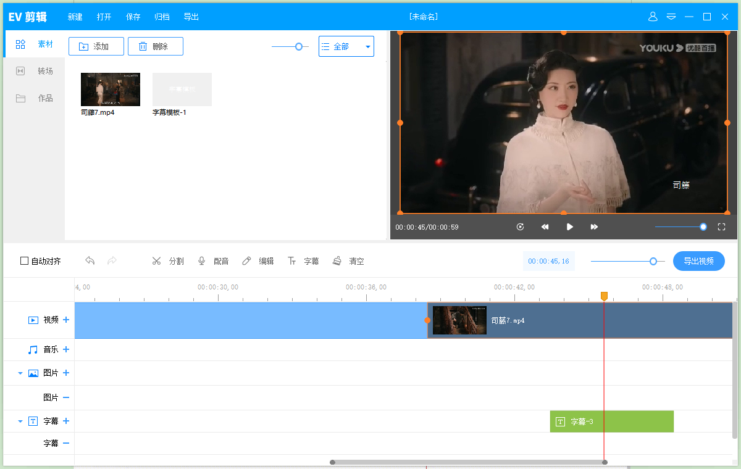
Task: Select the 司藤7.mp4 media thumbnail
Action: pyautogui.click(x=111, y=89)
